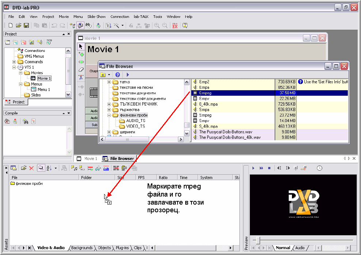Image resolution: width=361 pixels, height=255 pixels.
Task: Click the red X delete icon in Assets toolbar
Action: (x=31, y=168)
